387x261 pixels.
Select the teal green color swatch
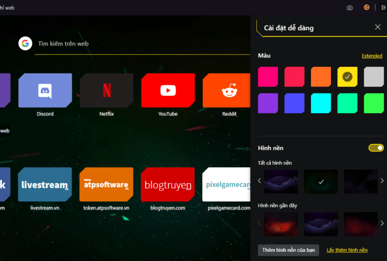(347, 103)
